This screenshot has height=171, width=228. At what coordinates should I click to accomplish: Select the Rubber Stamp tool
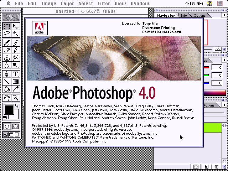click(7, 58)
